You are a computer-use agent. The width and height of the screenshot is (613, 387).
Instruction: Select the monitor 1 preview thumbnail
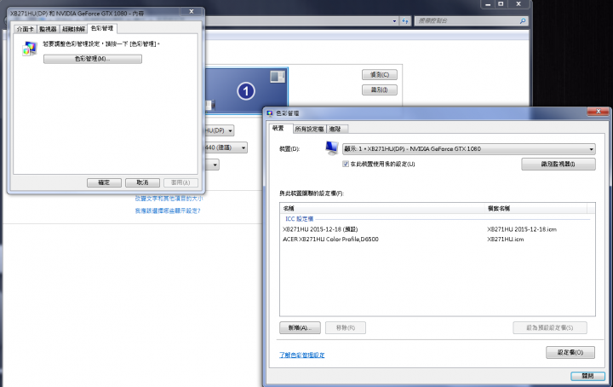(246, 90)
